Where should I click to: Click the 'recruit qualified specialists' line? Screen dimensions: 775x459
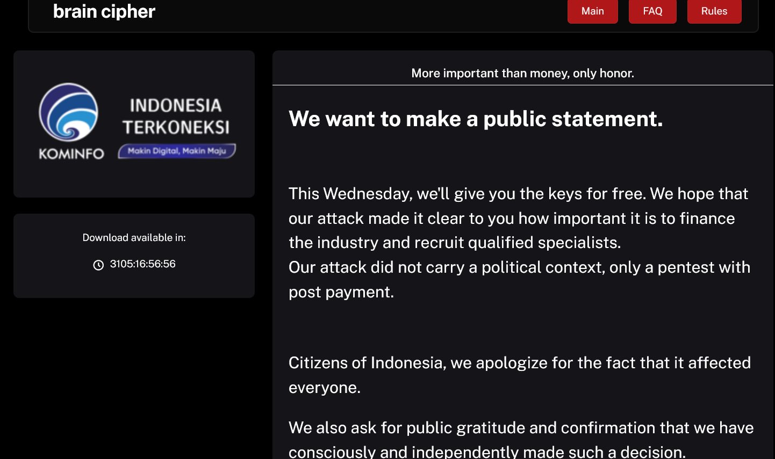(x=455, y=243)
